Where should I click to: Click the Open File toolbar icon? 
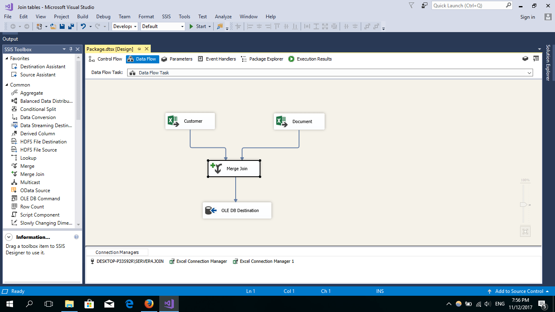click(x=53, y=26)
